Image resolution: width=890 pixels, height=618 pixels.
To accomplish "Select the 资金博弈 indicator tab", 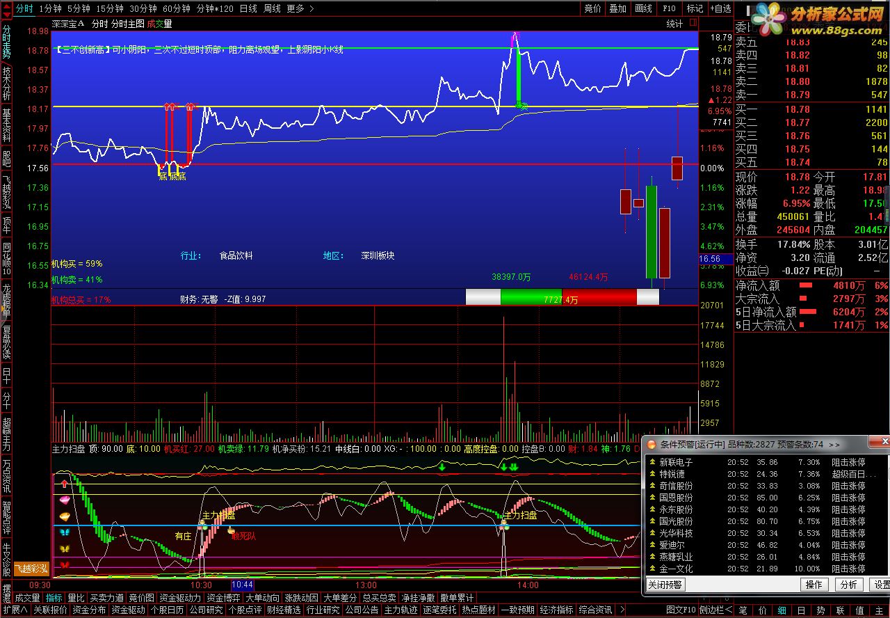I will point(224,598).
